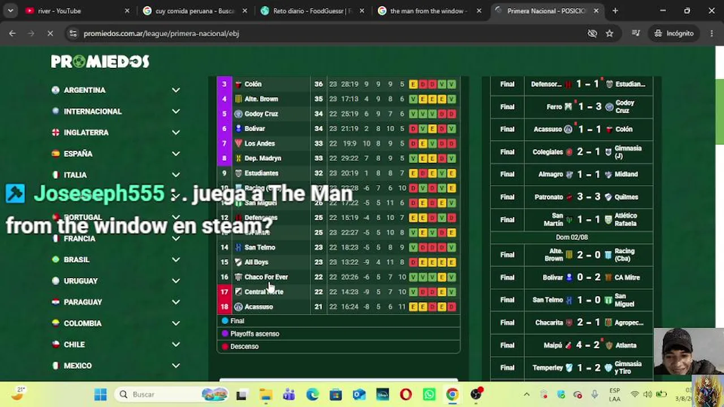724x407 pixels.
Task: Open the Los Andes team link
Action: point(260,144)
